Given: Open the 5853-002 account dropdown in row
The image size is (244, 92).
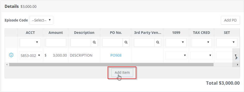Looking at the screenshot, I should tap(30, 55).
